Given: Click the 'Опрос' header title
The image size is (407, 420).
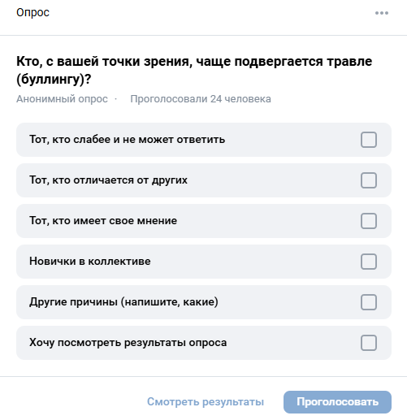Looking at the screenshot, I should [x=32, y=13].
